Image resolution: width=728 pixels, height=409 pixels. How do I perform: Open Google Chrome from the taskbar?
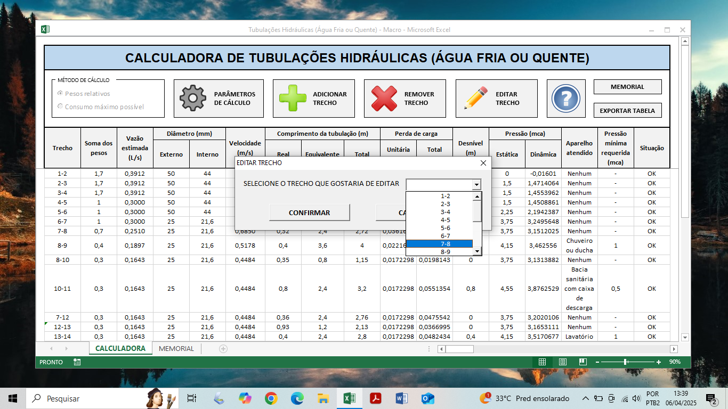point(271,398)
